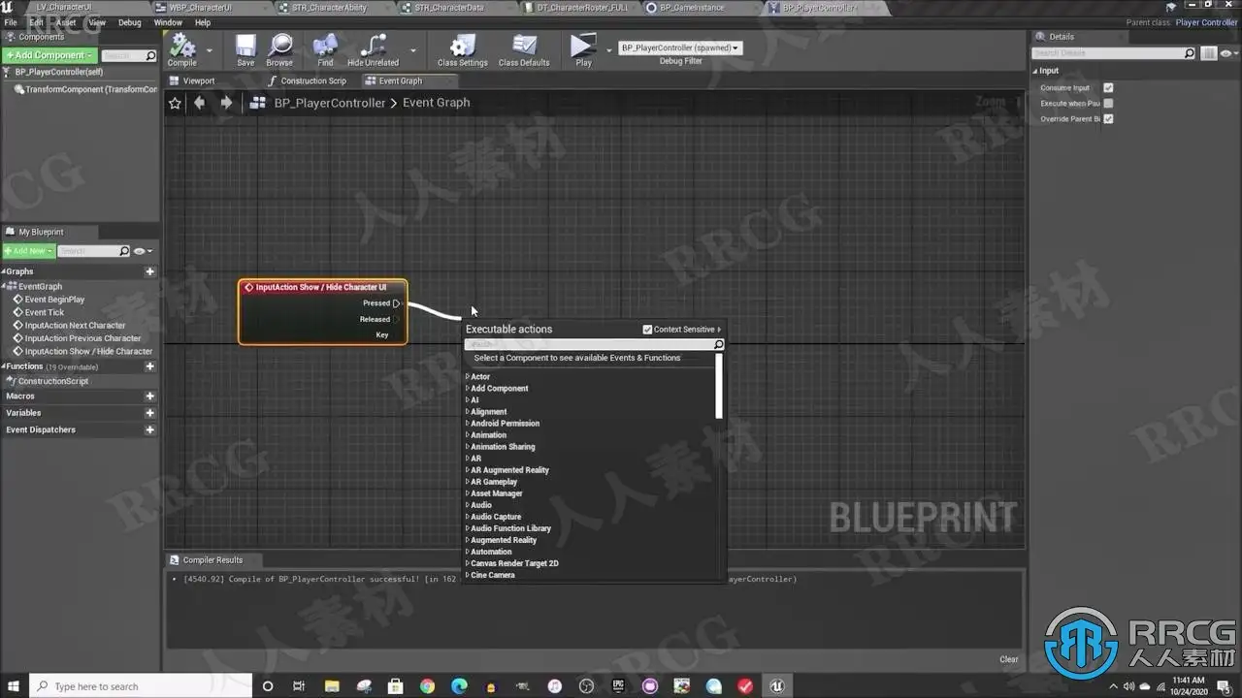The height and width of the screenshot is (698, 1242).
Task: Navigate forward with the graph right arrow
Action: (226, 103)
